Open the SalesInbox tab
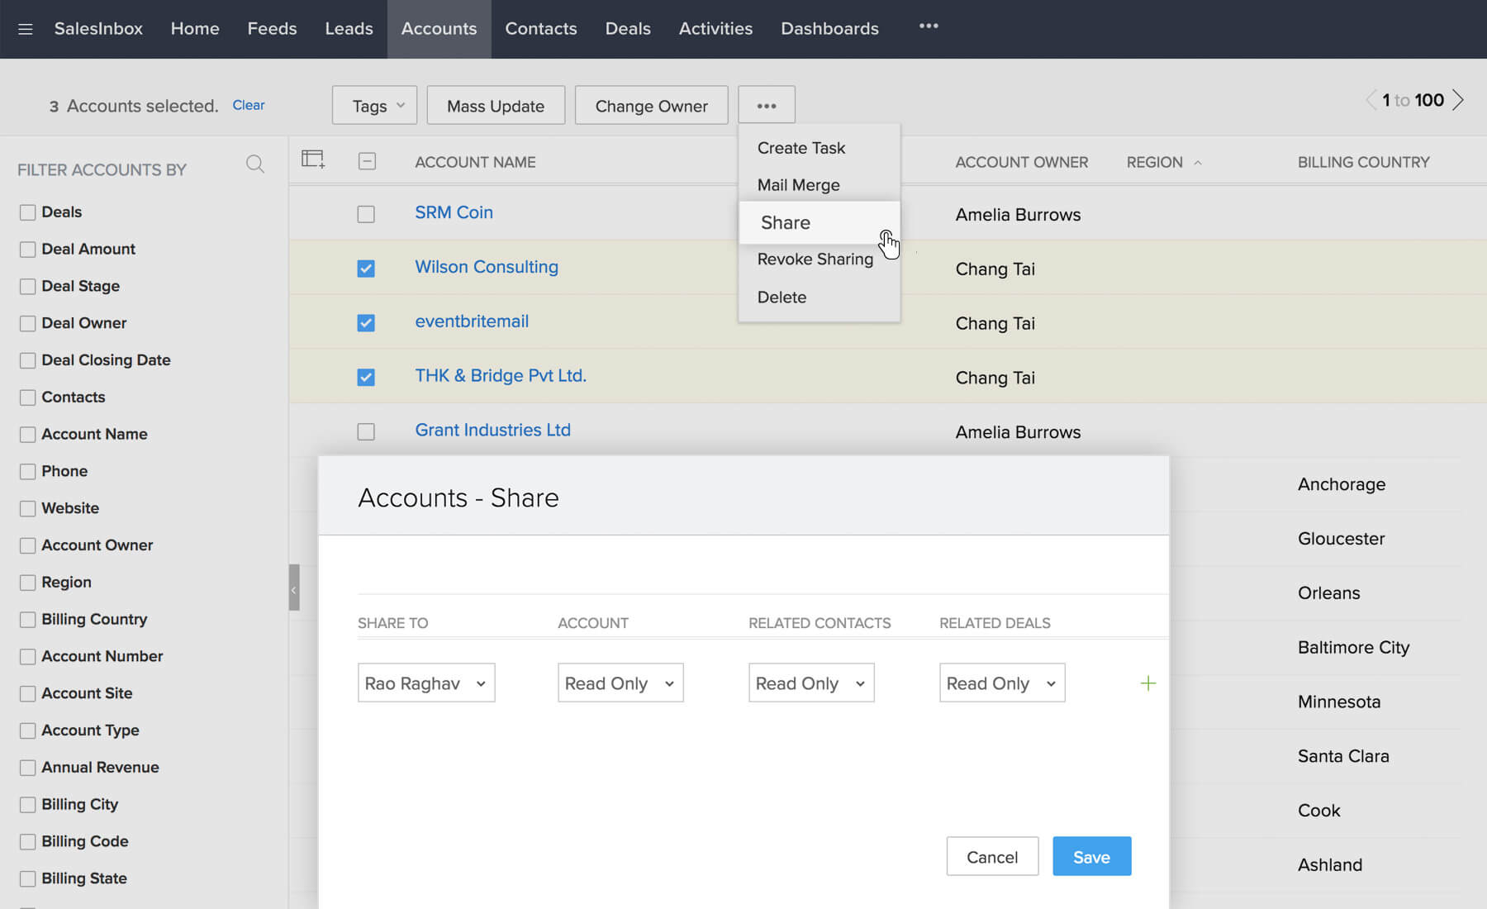Screen dimensions: 1487x909 pyautogui.click(x=98, y=29)
